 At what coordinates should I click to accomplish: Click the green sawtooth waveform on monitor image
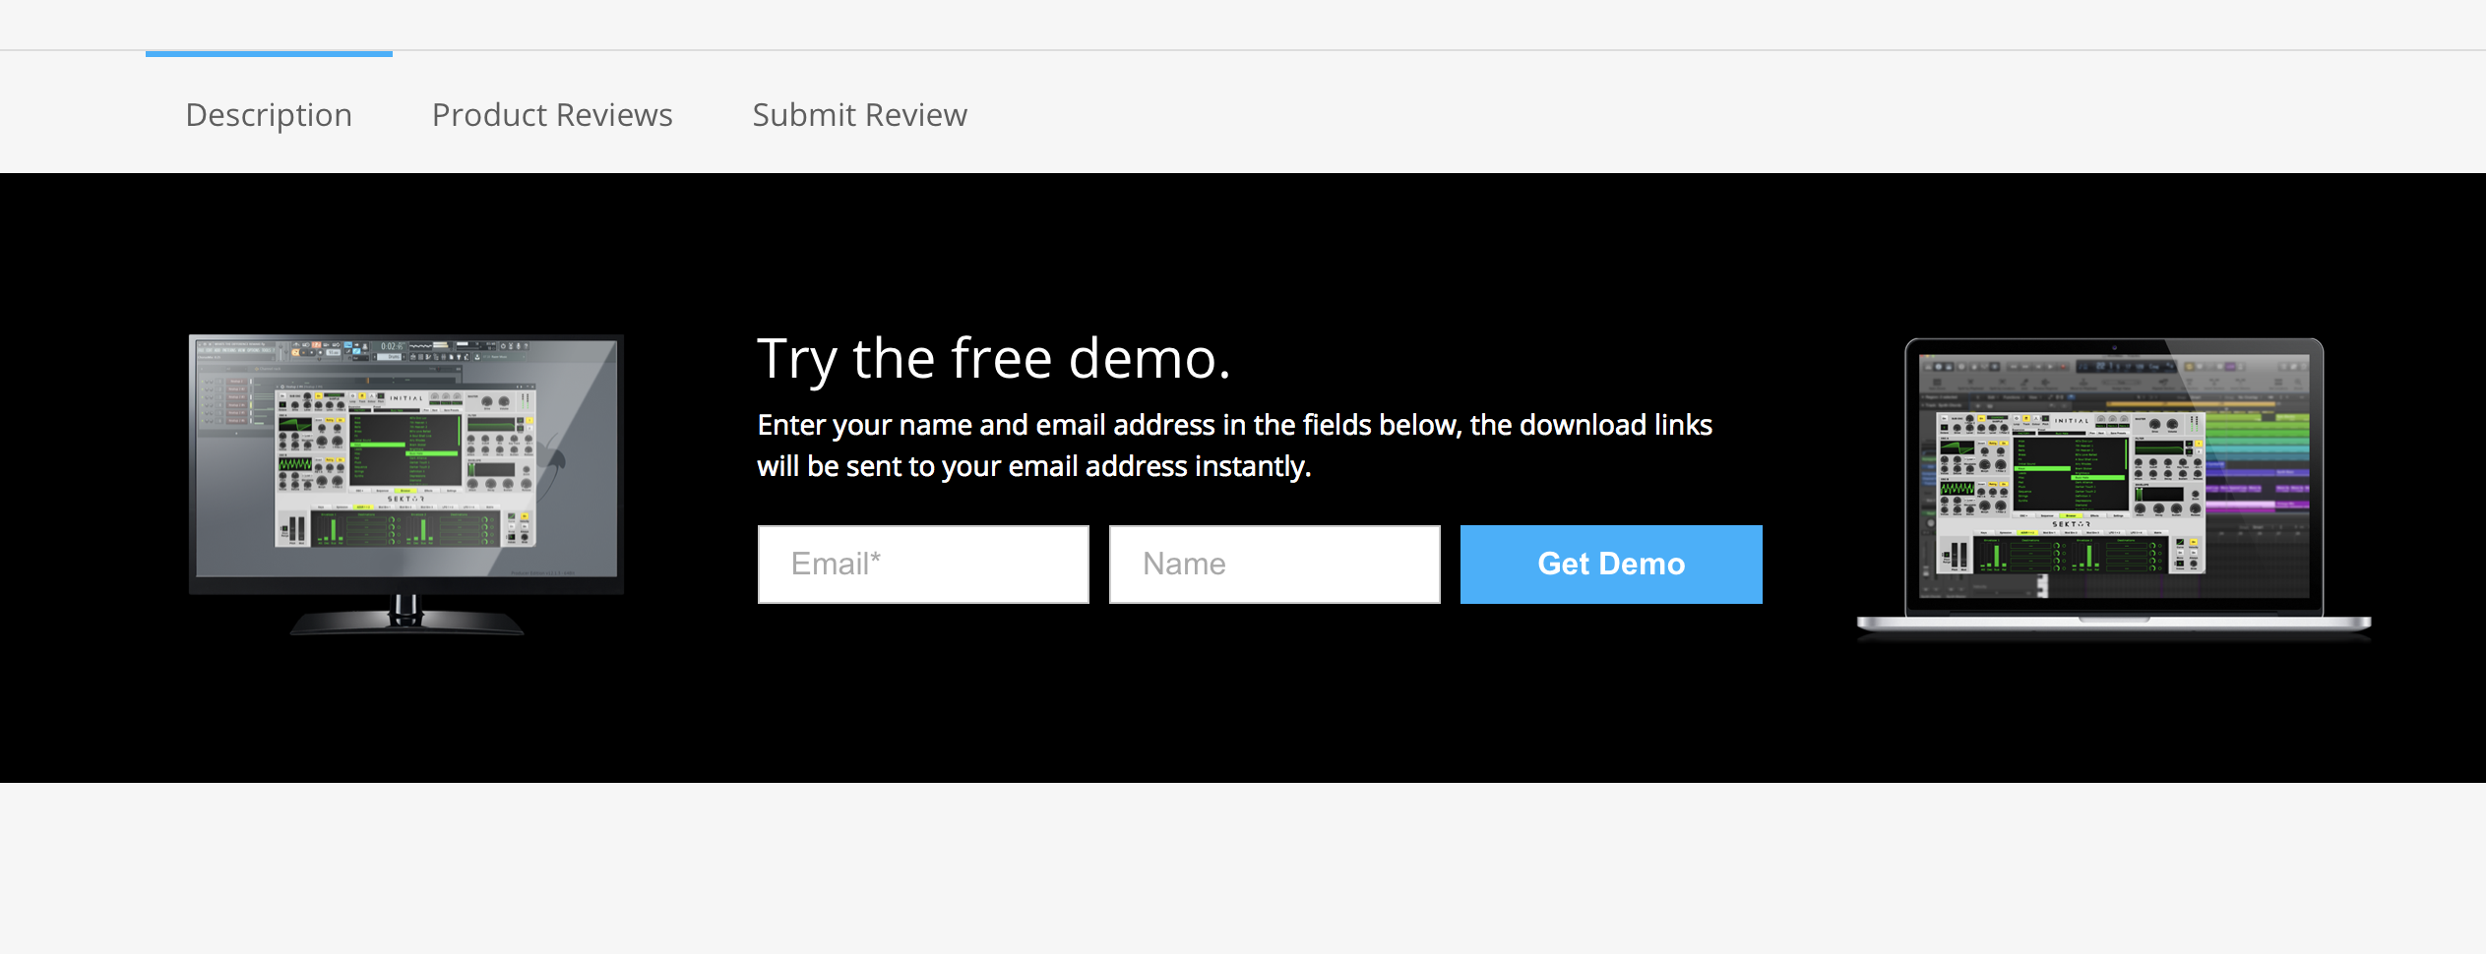tap(295, 463)
